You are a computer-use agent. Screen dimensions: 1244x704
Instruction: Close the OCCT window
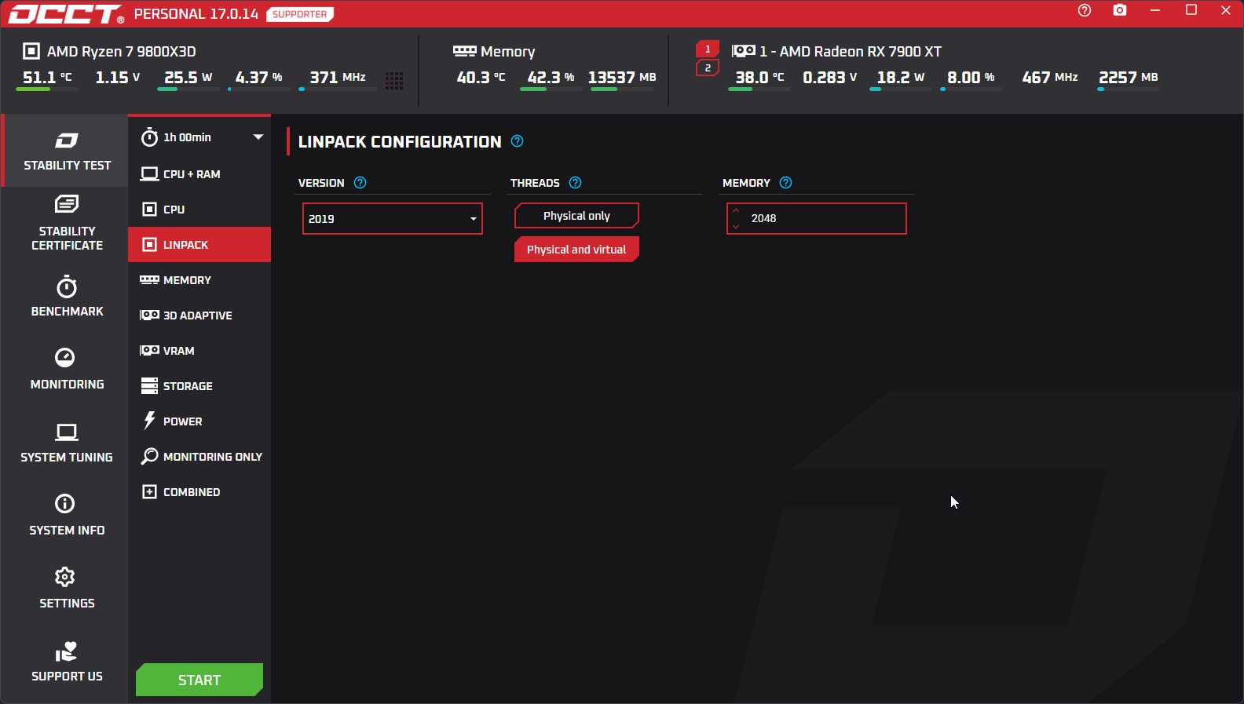tap(1226, 10)
